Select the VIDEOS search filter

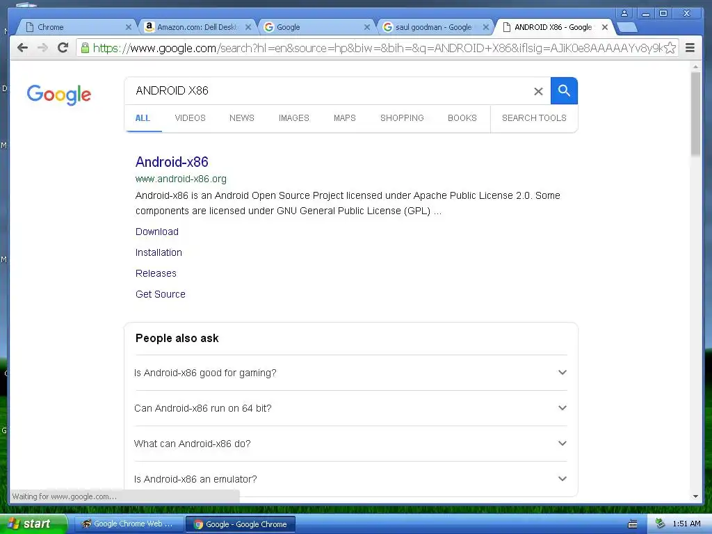[191, 118]
